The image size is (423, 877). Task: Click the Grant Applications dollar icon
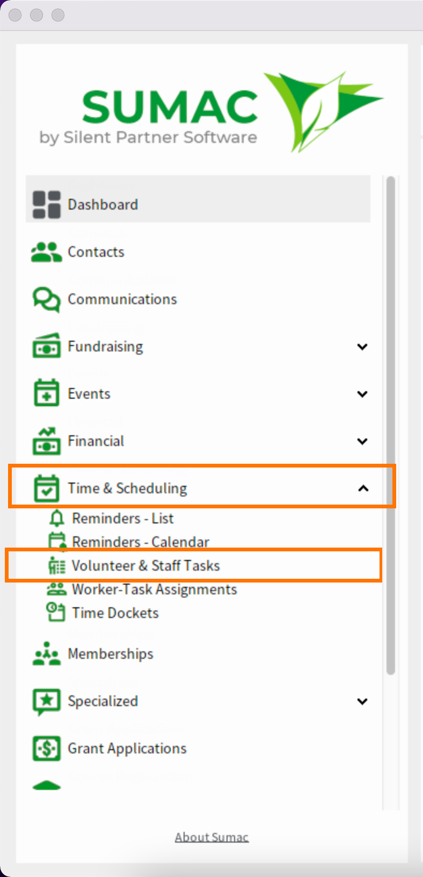click(x=47, y=748)
